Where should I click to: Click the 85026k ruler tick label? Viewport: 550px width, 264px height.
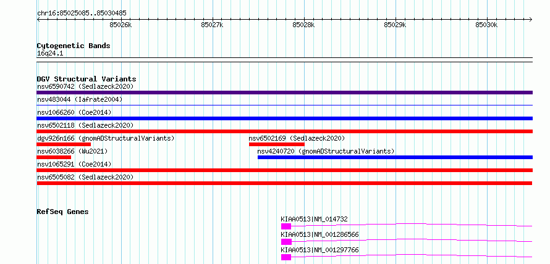coord(121,25)
